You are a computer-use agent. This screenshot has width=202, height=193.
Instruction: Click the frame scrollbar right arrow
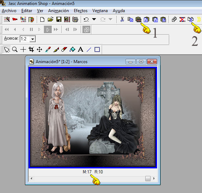click(154, 178)
